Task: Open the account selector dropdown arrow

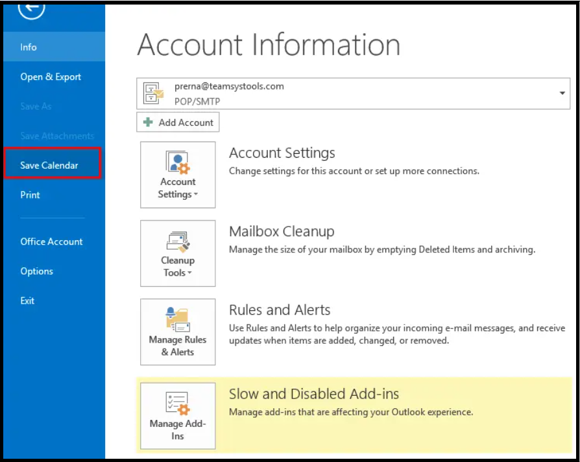Action: point(562,93)
